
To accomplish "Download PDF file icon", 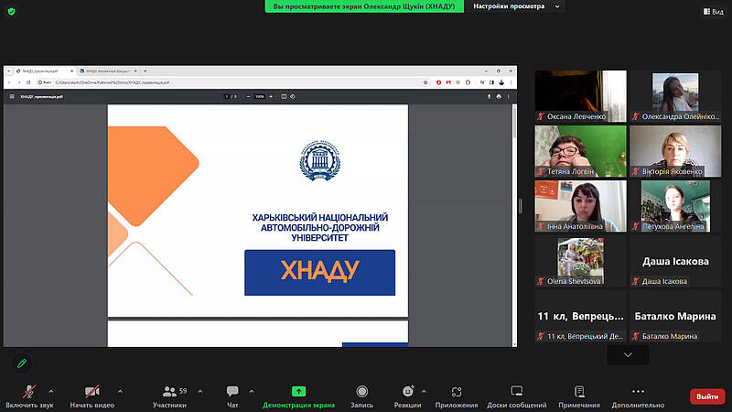I will coord(489,97).
